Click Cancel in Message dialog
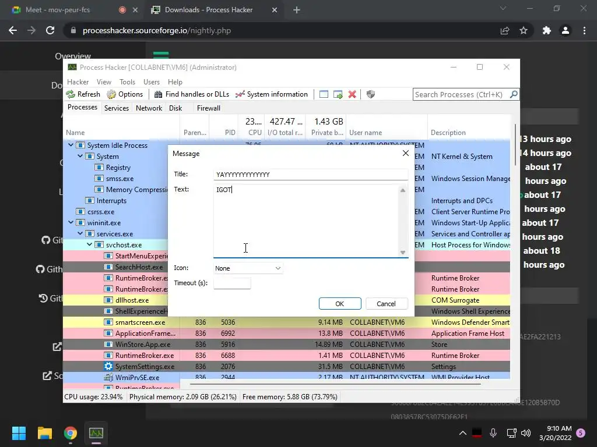Viewport: 597px width, 447px height. coord(386,304)
